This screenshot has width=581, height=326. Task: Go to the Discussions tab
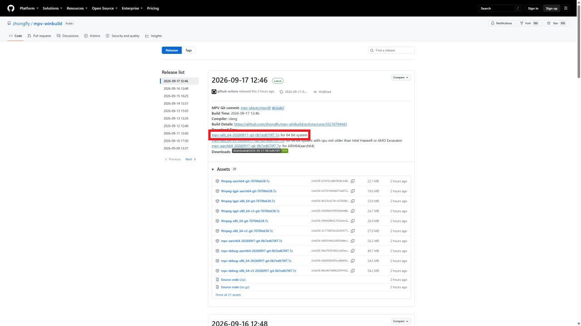[68, 36]
